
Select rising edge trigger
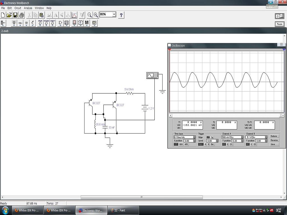(x=208, y=137)
